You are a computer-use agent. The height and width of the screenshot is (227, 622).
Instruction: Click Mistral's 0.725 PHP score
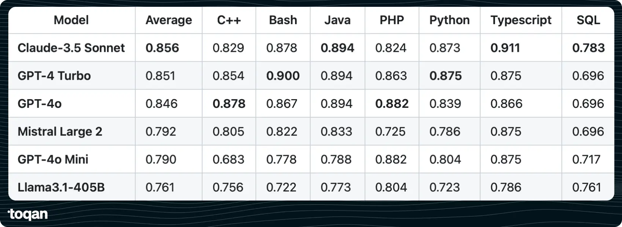tap(390, 132)
